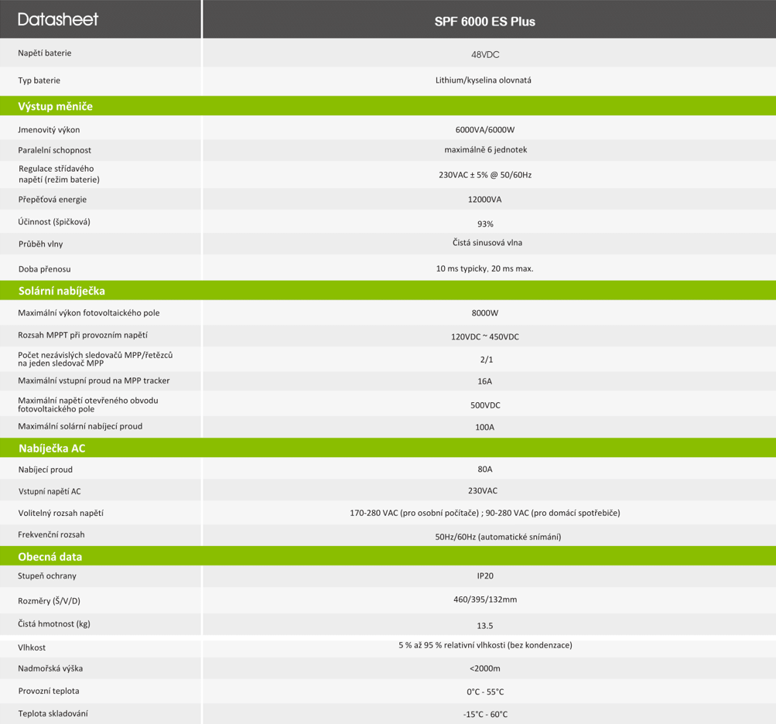Select the Frekvenční rozsah row label
This screenshot has height=724, width=776.
52,534
